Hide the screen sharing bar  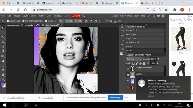[126, 97]
